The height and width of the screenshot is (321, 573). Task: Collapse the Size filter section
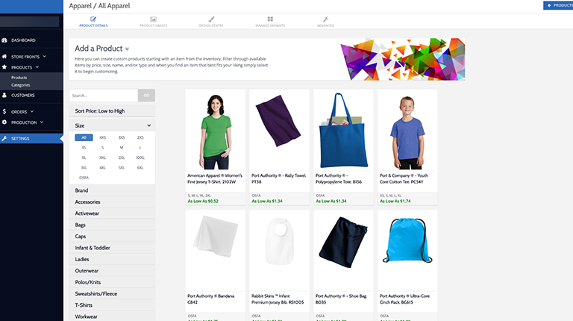coord(149,125)
